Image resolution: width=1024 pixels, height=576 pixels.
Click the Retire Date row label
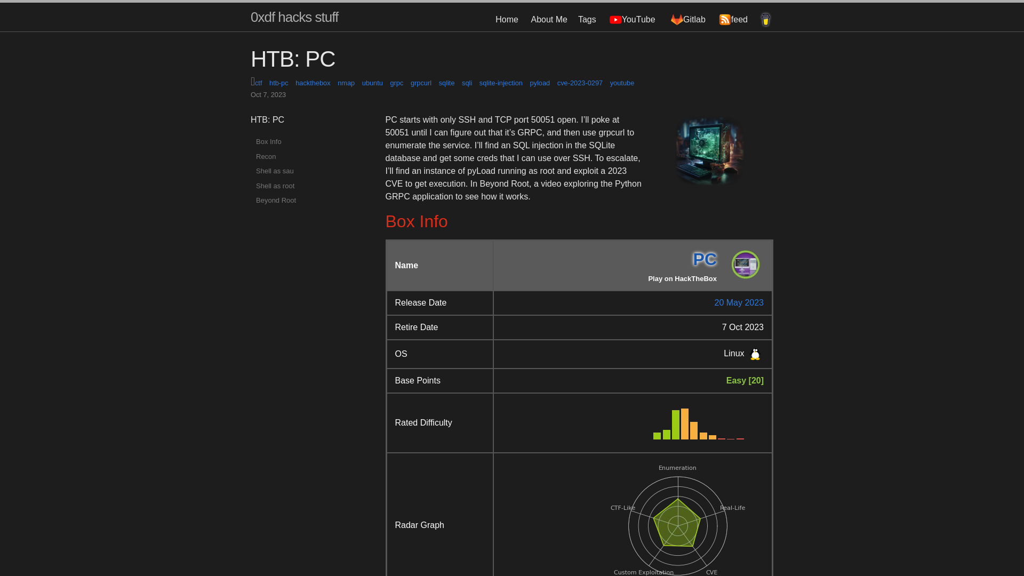click(x=416, y=327)
